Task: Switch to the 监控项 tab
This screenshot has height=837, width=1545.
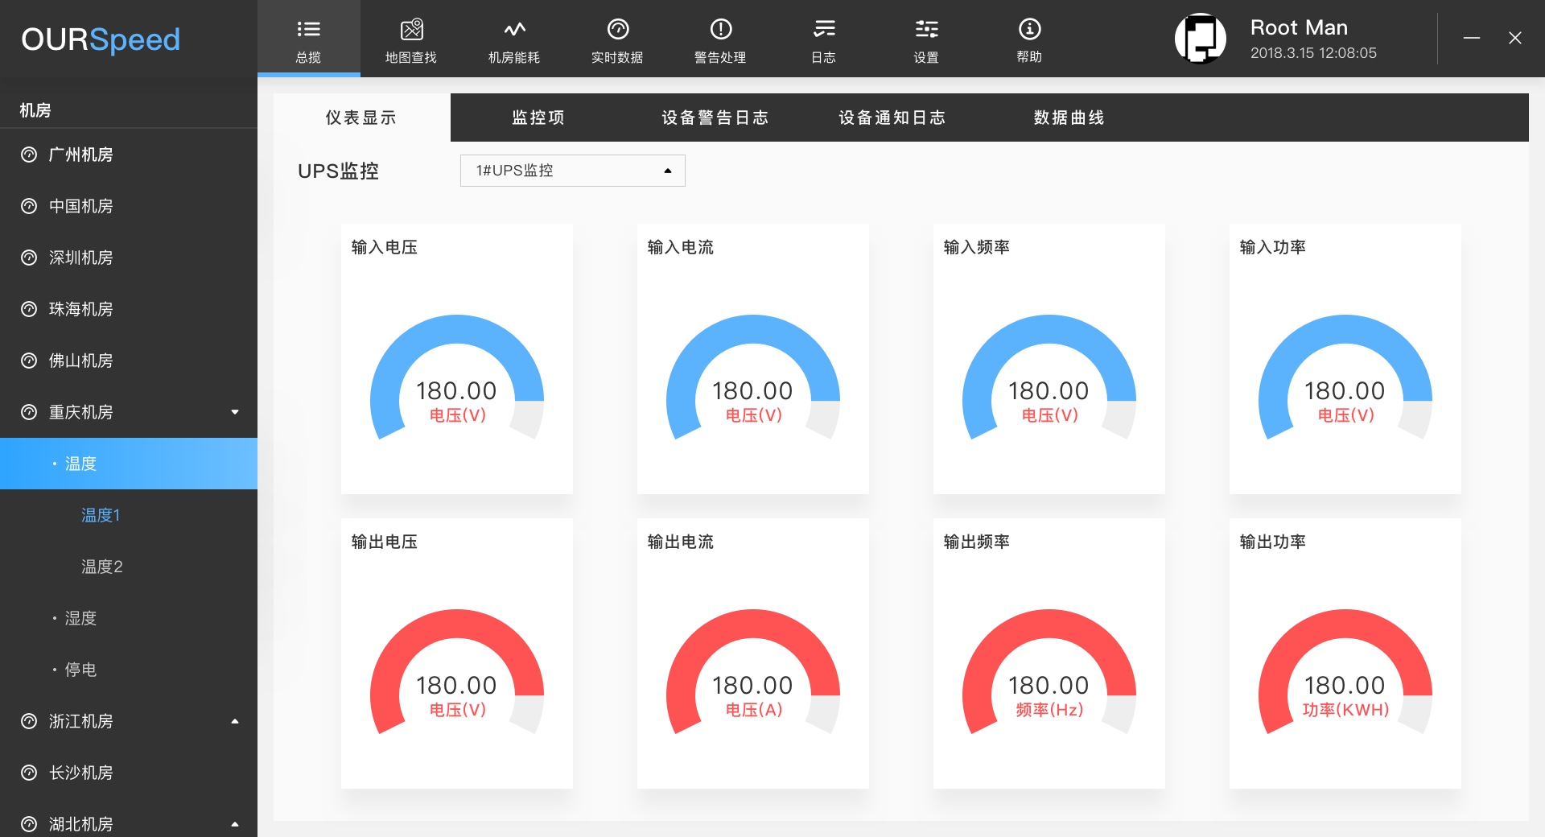Action: pos(538,118)
